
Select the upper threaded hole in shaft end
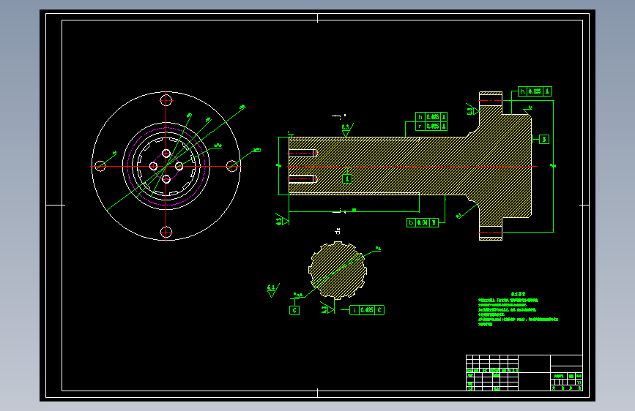tap(303, 154)
